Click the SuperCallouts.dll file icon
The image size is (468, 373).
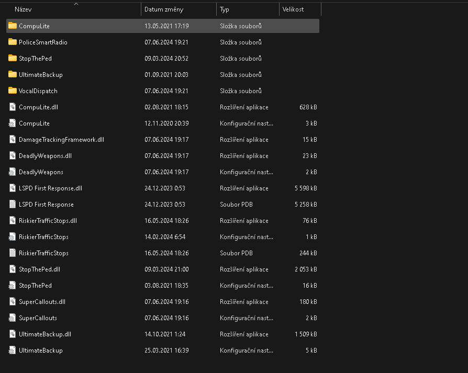pyautogui.click(x=13, y=302)
